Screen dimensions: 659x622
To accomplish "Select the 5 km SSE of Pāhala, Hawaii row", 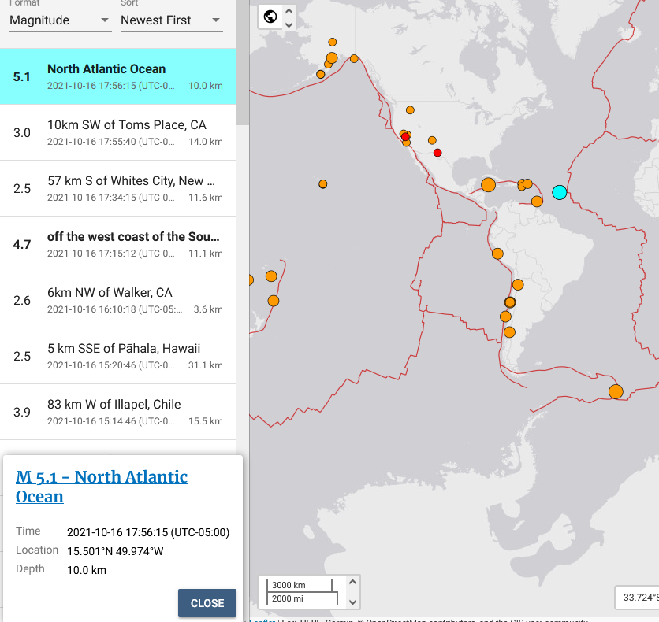I will [117, 356].
